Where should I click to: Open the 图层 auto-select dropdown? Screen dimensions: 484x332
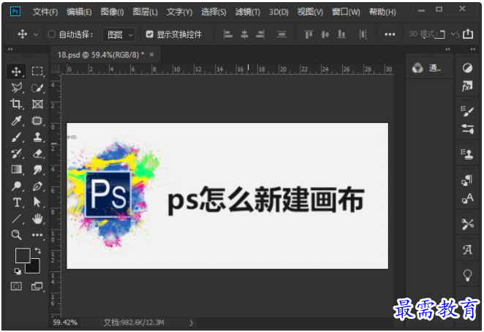tap(119, 34)
